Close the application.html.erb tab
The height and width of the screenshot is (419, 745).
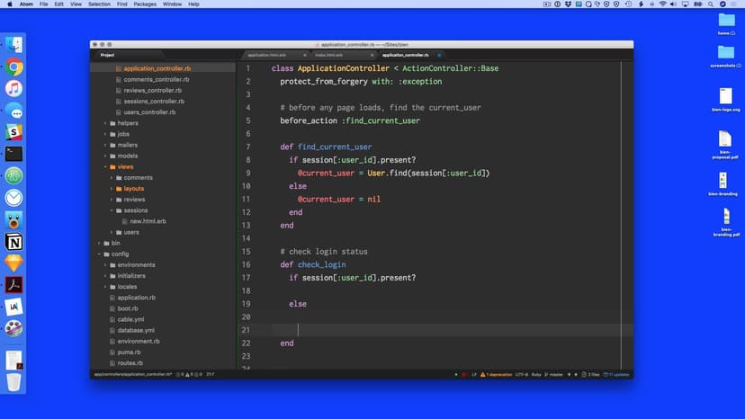305,55
